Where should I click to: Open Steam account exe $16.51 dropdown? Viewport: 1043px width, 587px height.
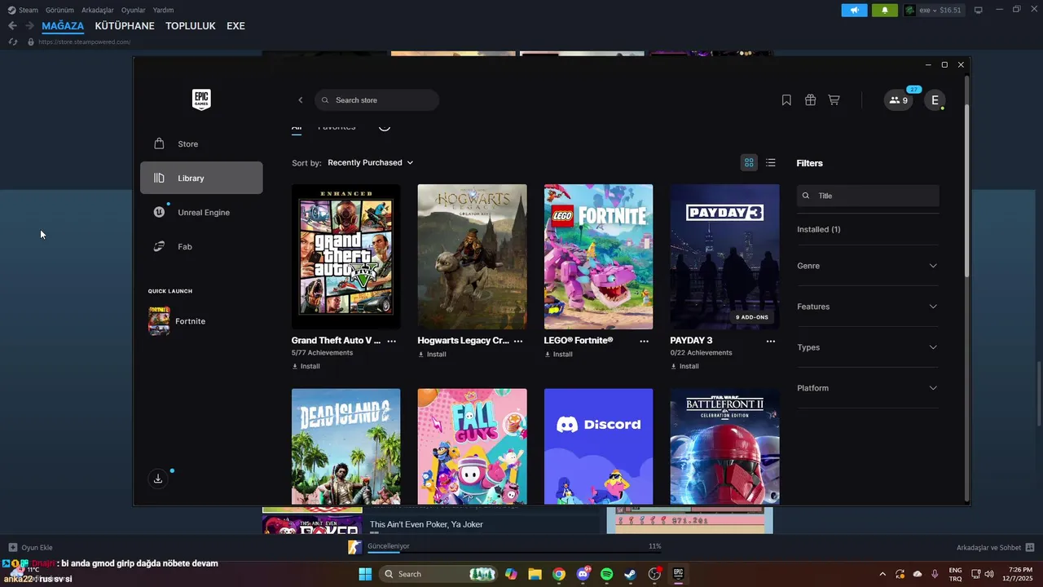click(934, 11)
